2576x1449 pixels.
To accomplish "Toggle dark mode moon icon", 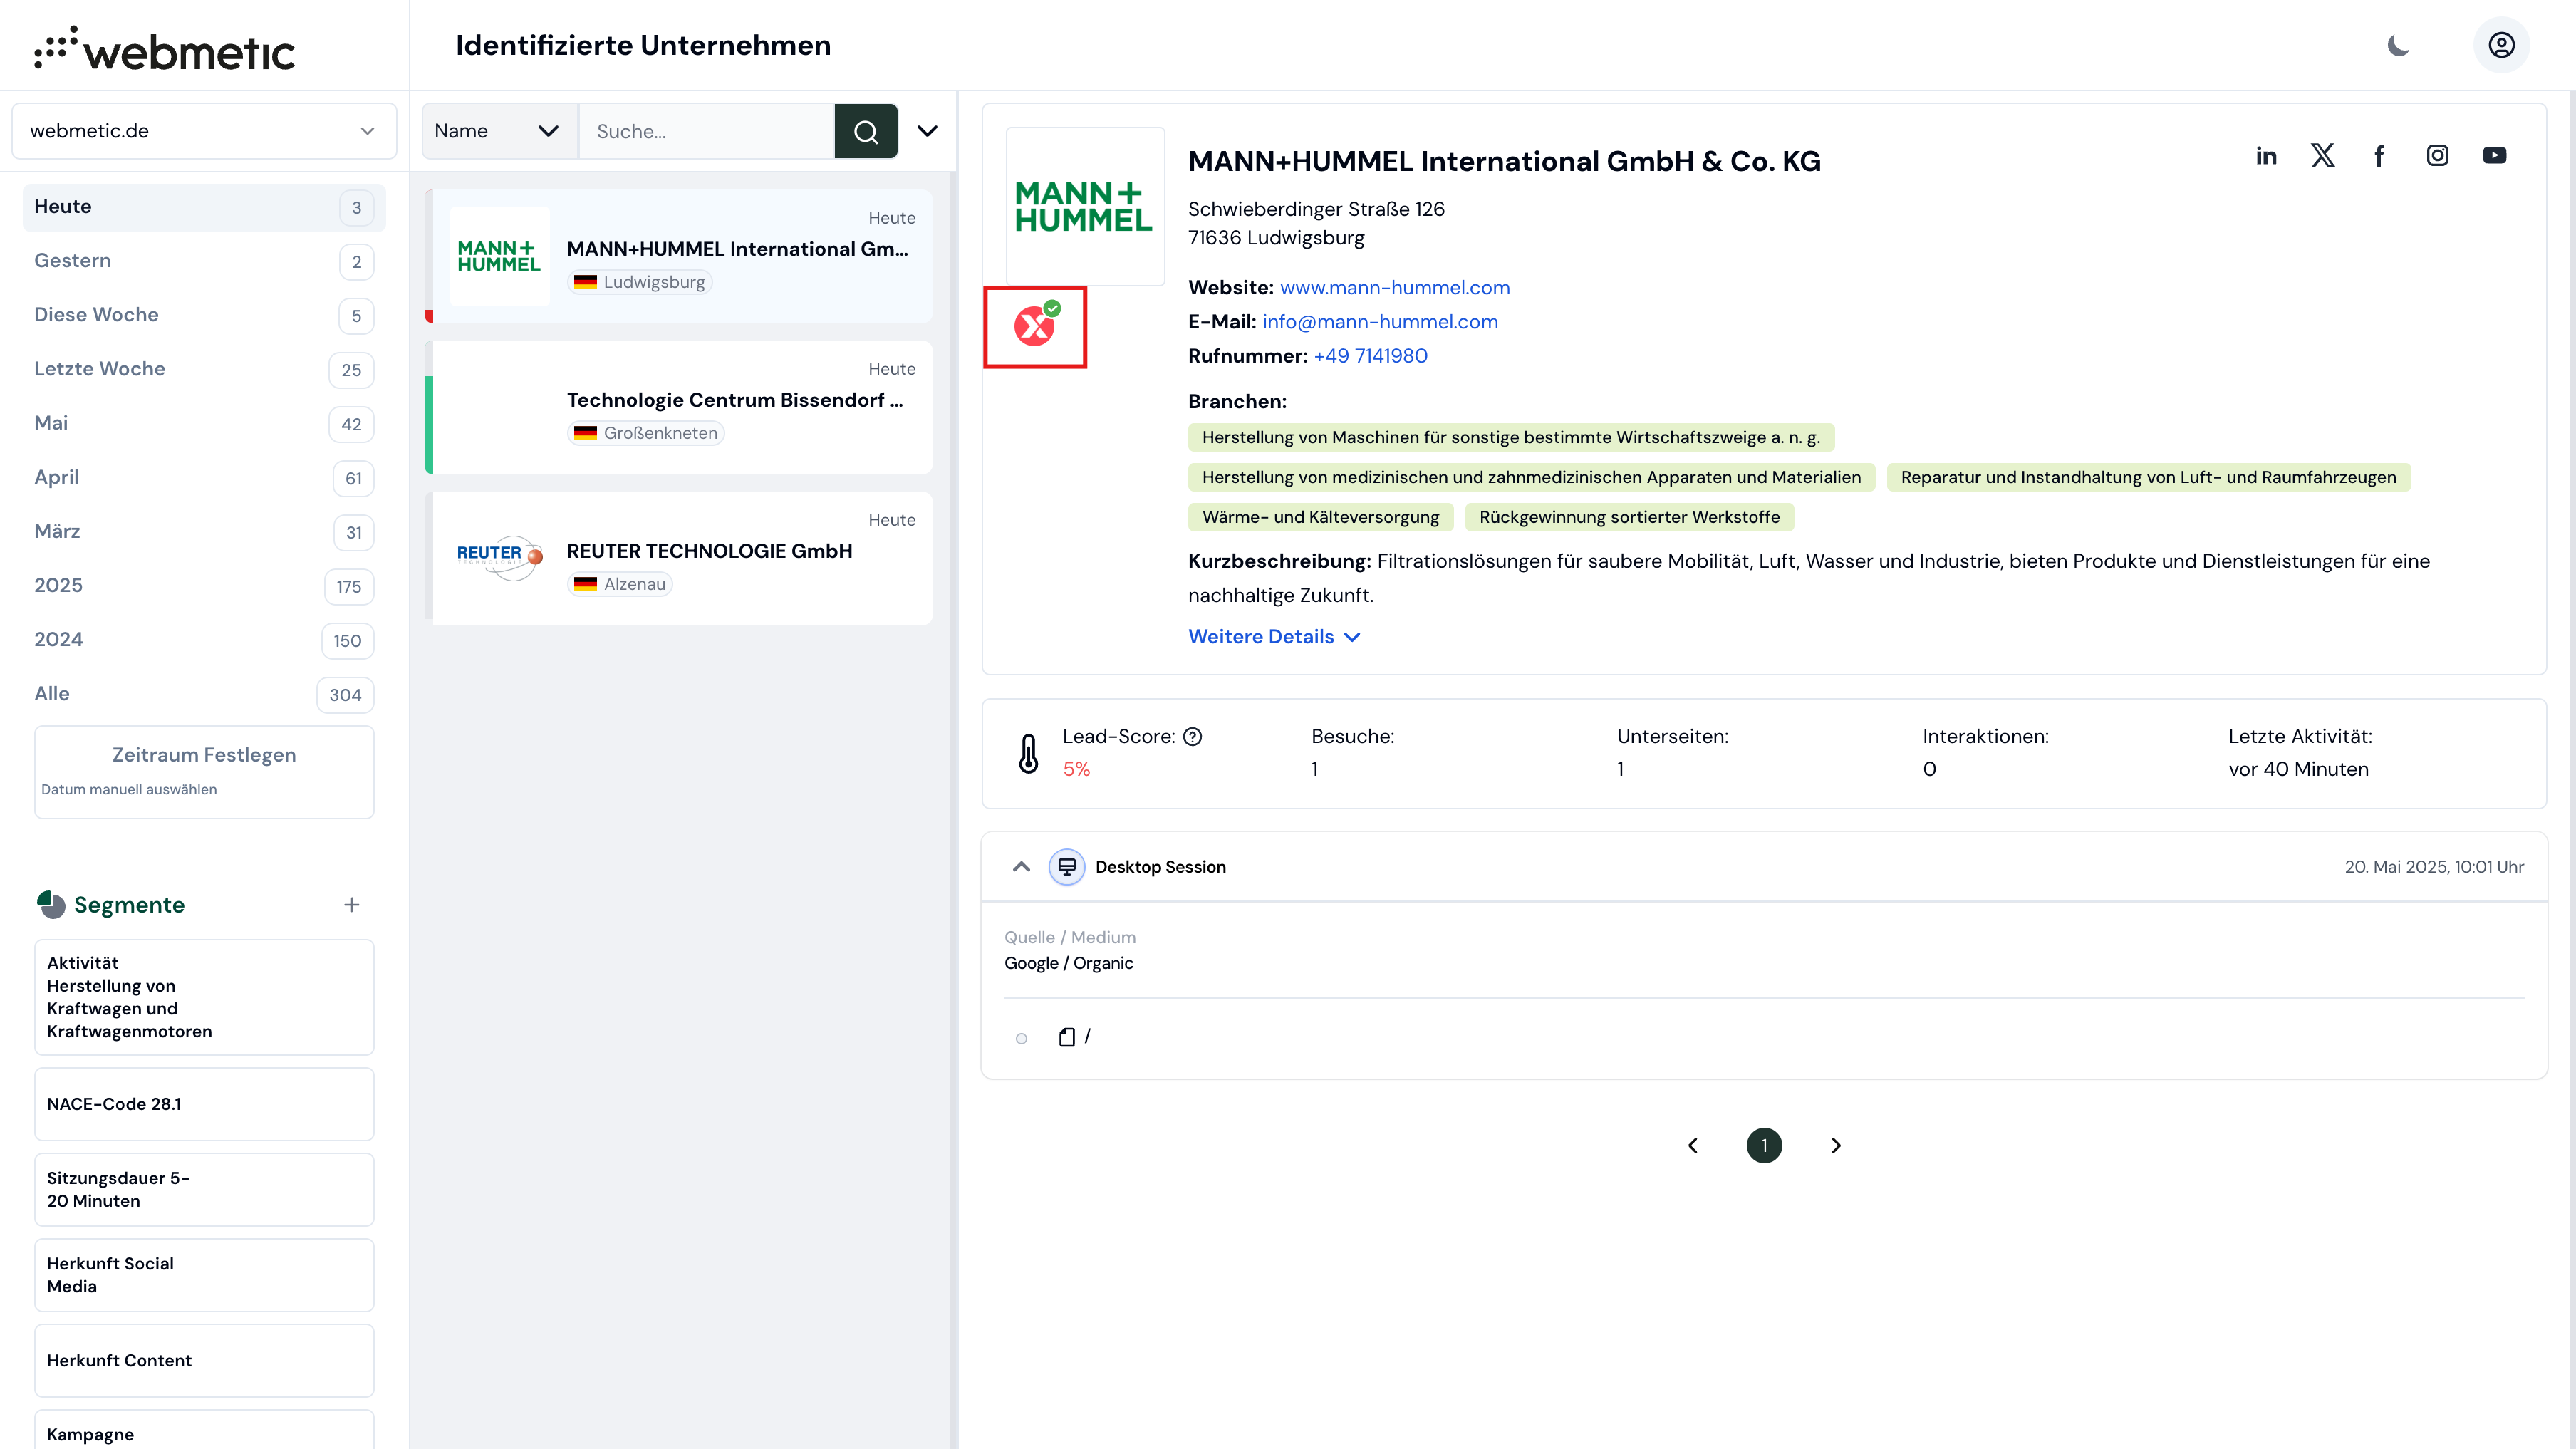I will click(x=2399, y=45).
